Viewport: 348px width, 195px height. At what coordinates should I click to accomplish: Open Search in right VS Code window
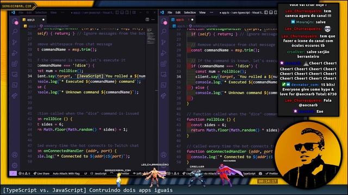[164, 31]
